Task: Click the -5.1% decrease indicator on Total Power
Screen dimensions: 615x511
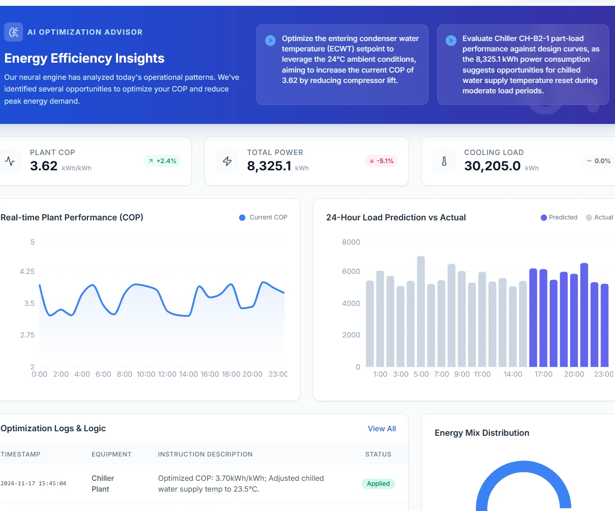Action: (381, 160)
